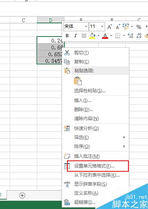The height and width of the screenshot is (209, 148).
Task: Choose 插入批注(M)
Action: click(95, 156)
